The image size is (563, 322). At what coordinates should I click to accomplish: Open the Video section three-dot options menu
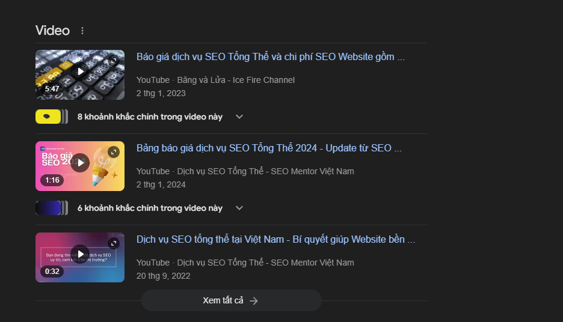coord(82,31)
